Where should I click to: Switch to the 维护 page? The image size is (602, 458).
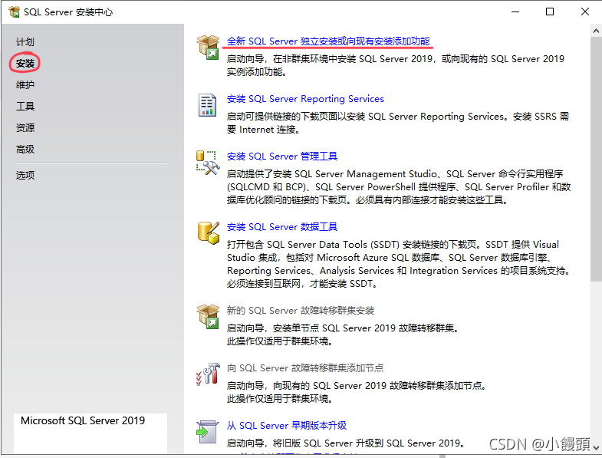tap(25, 84)
